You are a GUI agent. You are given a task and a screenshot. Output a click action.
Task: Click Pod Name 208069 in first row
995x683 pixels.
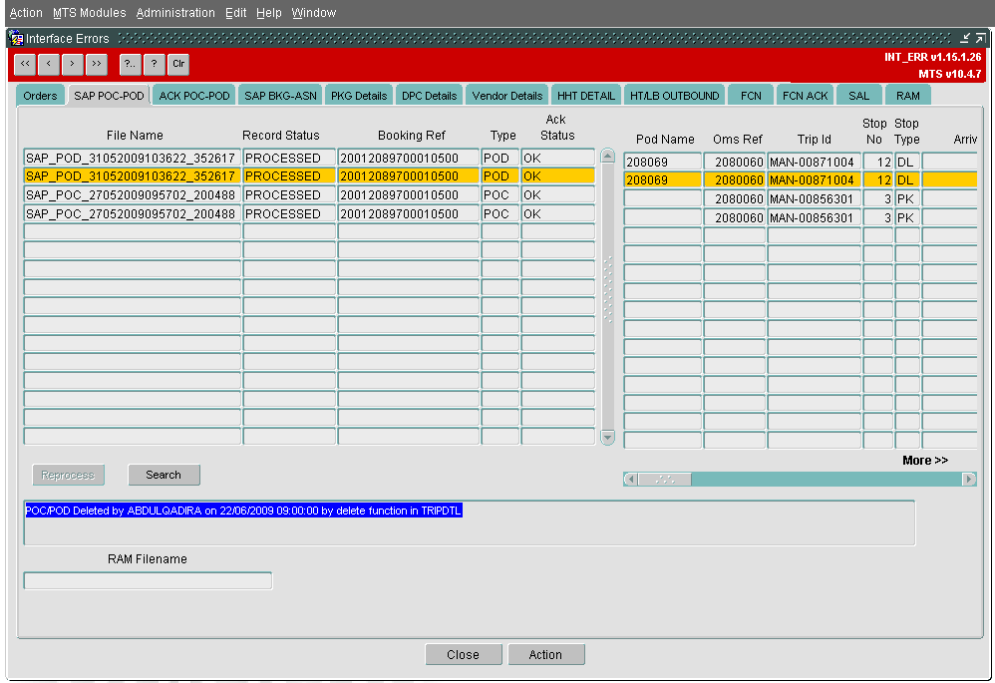662,162
